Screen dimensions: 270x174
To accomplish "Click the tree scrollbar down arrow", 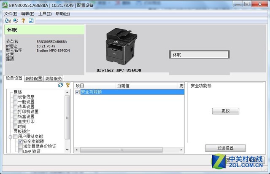I will click(x=67, y=150).
